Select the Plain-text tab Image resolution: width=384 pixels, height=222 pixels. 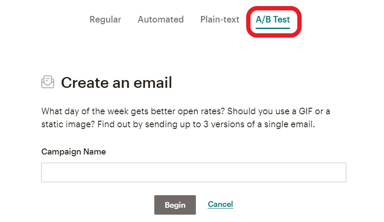click(x=220, y=19)
